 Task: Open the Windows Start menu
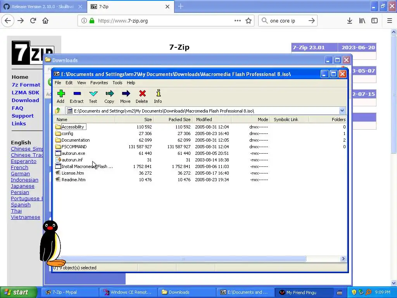[18, 292]
